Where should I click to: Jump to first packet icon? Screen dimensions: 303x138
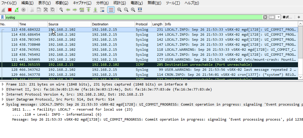pos(88,10)
